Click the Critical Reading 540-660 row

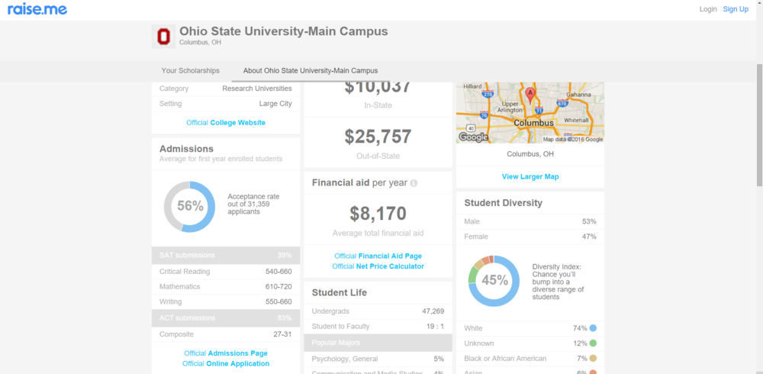click(x=226, y=272)
